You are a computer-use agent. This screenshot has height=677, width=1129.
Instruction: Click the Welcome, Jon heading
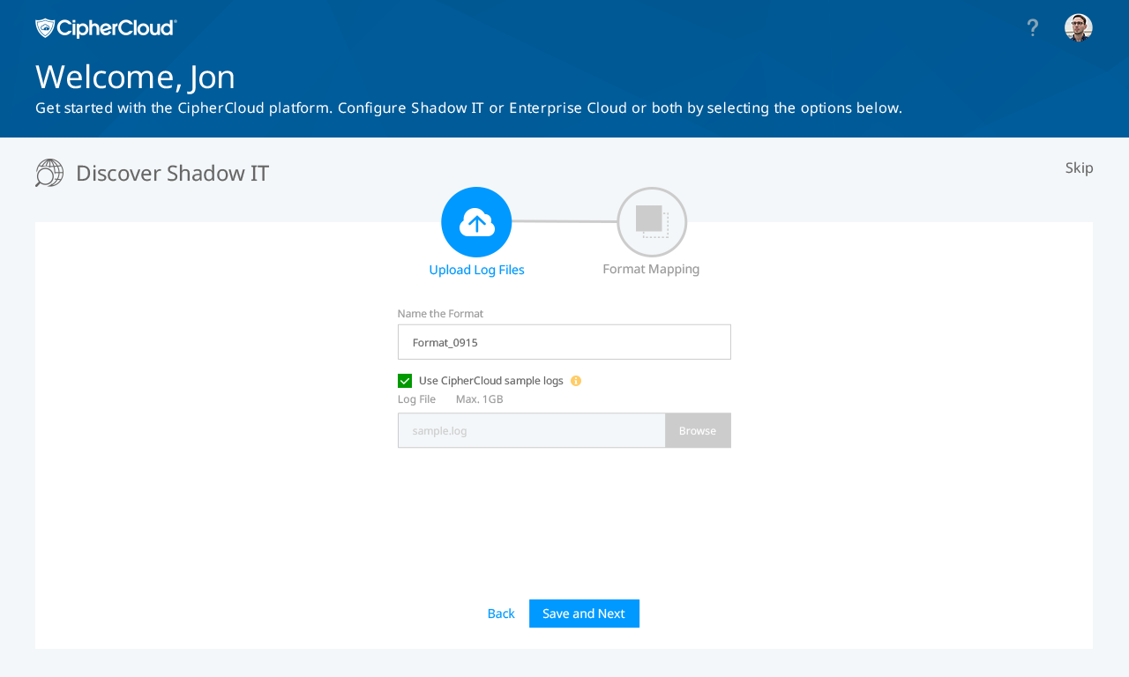(135, 77)
